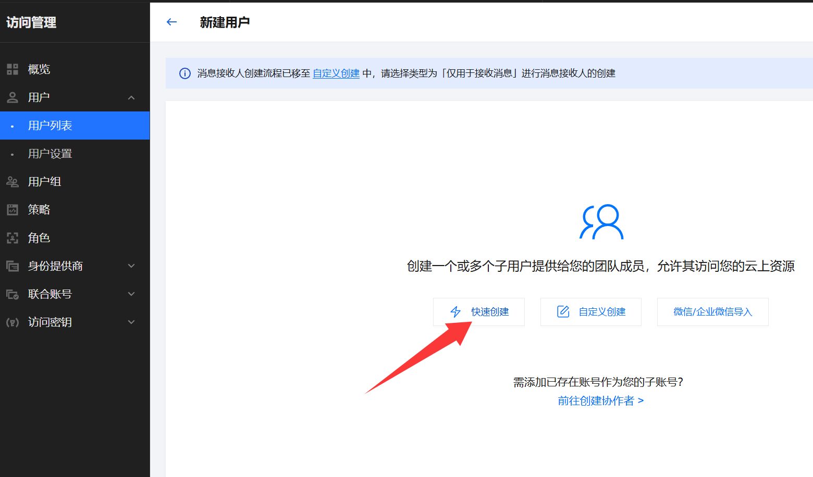
Task: Click the info icon in the notice banner
Action: (185, 73)
